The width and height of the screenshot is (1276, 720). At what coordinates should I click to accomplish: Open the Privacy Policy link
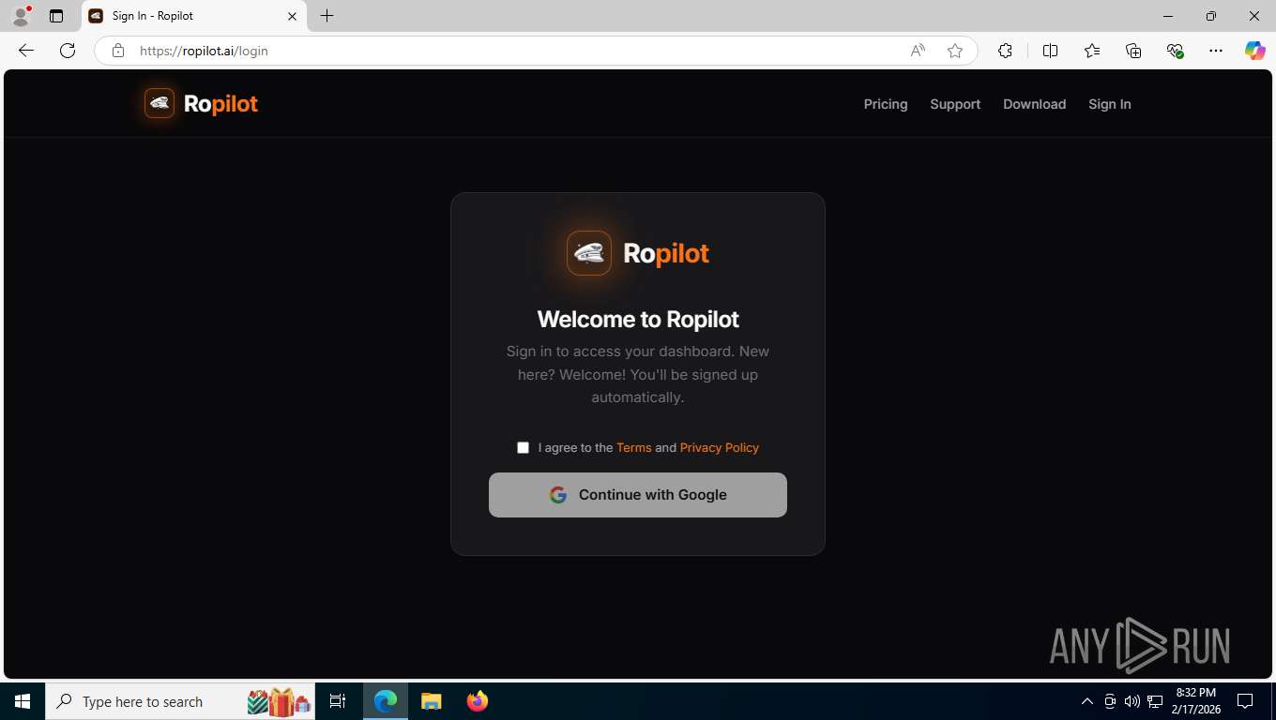[x=720, y=448]
